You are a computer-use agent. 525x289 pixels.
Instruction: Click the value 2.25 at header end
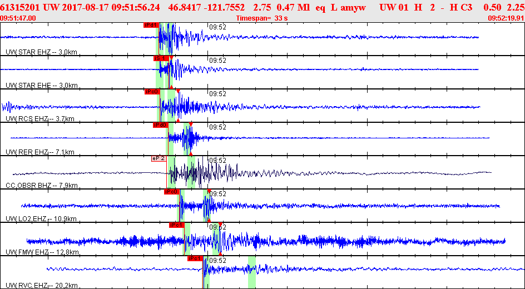point(516,7)
